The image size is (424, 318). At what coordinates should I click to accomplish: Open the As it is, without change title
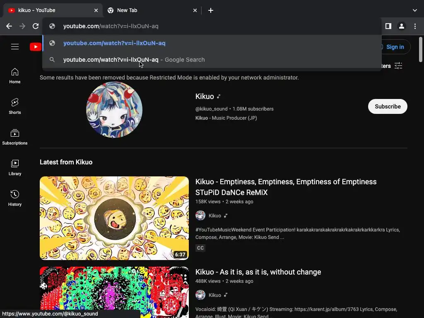[258, 272]
